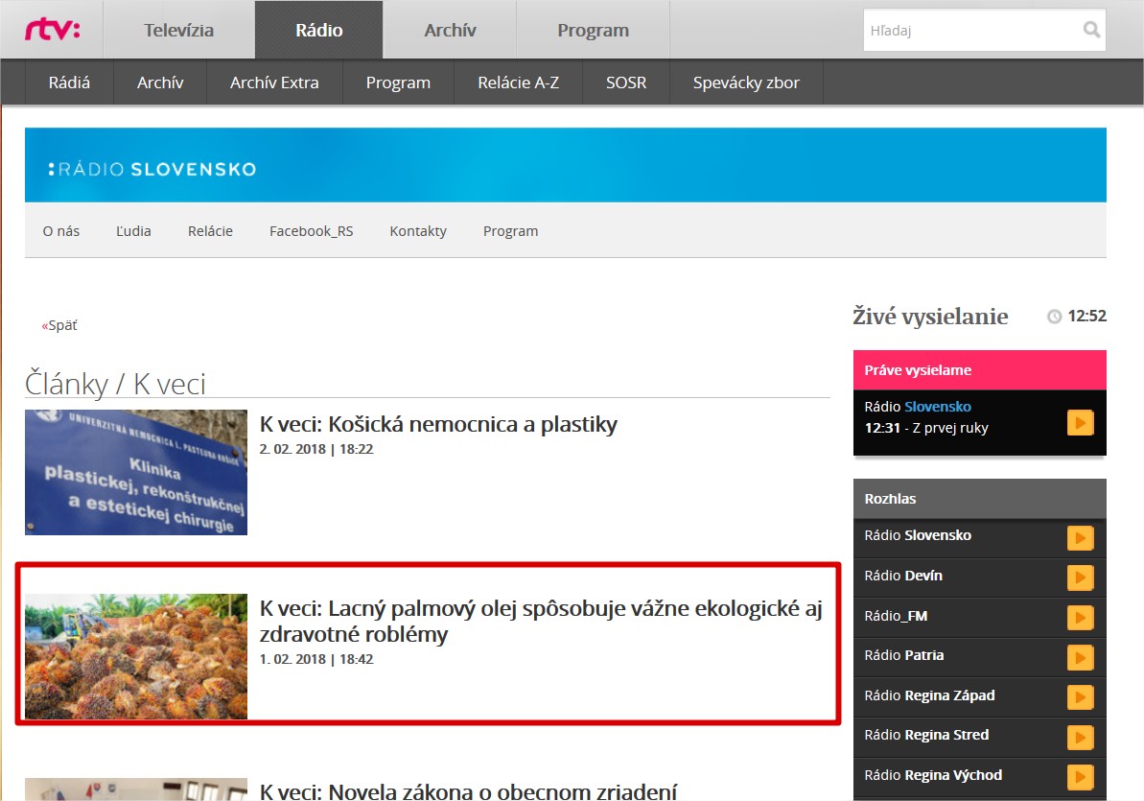Open the top Program tab
Viewport: 1144px width, 801px height.
(x=594, y=30)
